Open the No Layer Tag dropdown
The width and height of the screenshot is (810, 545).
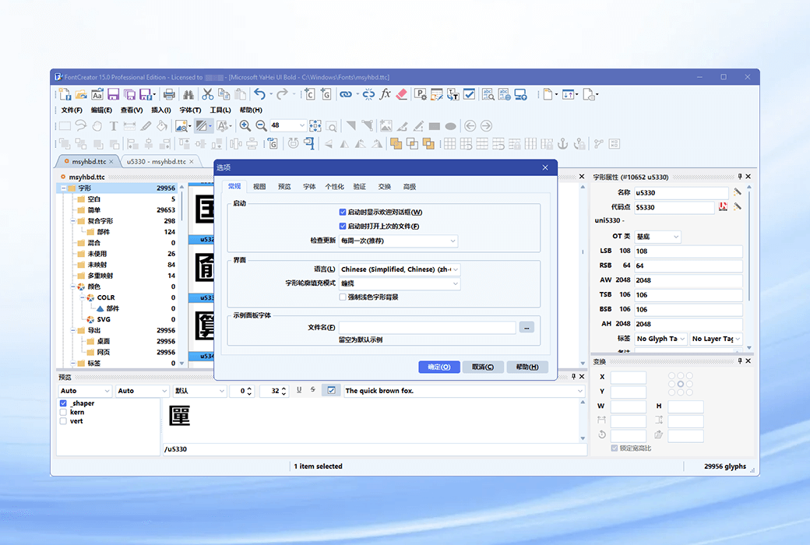717,339
